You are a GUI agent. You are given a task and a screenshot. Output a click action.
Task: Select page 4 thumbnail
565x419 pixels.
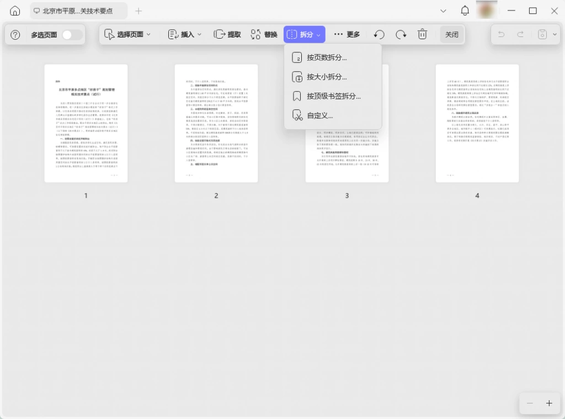coord(477,123)
